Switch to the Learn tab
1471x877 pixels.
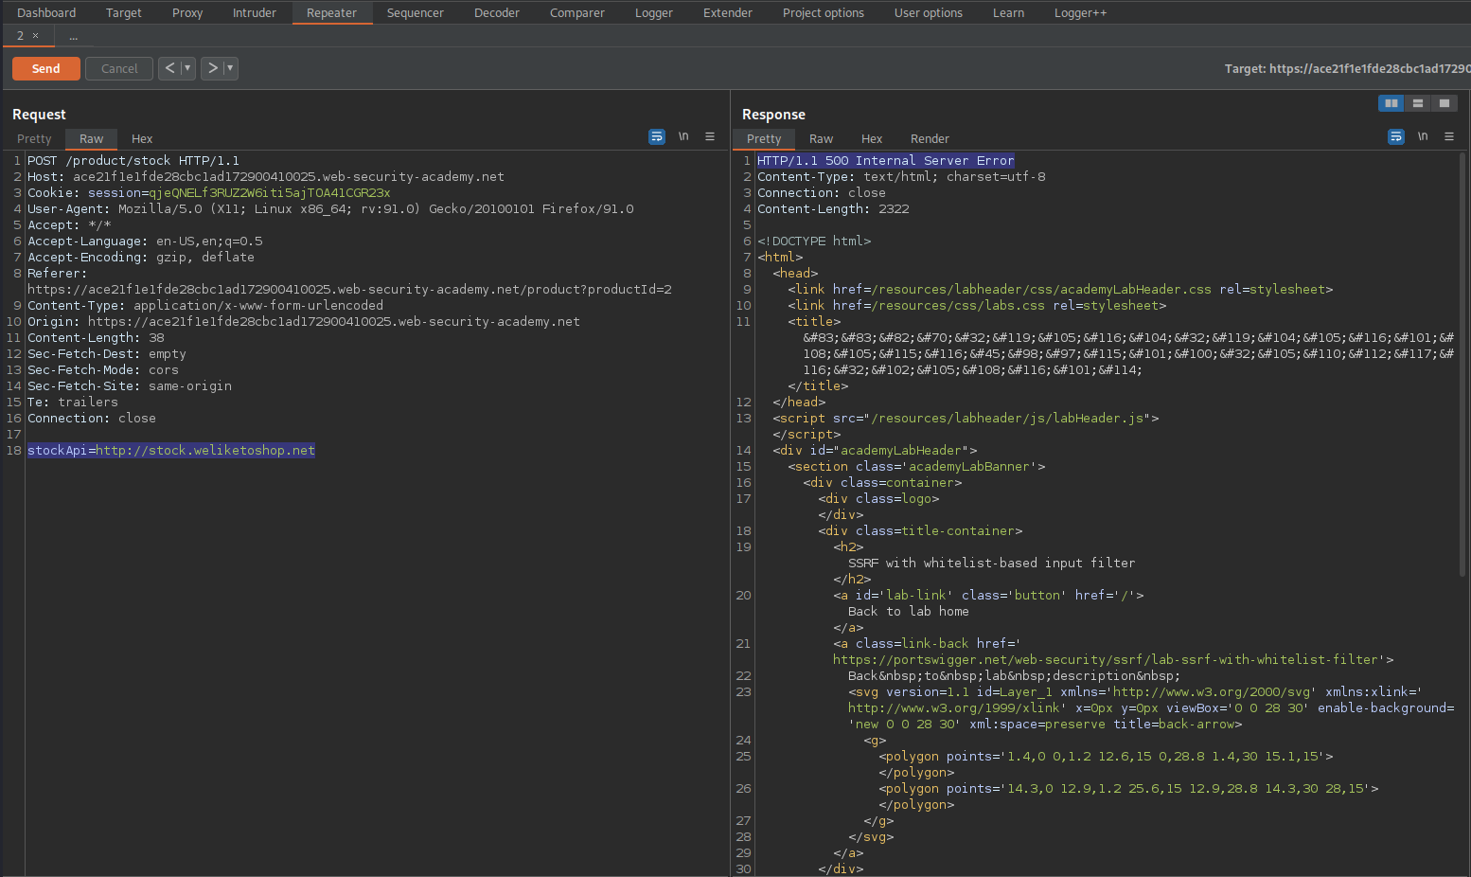click(1009, 12)
